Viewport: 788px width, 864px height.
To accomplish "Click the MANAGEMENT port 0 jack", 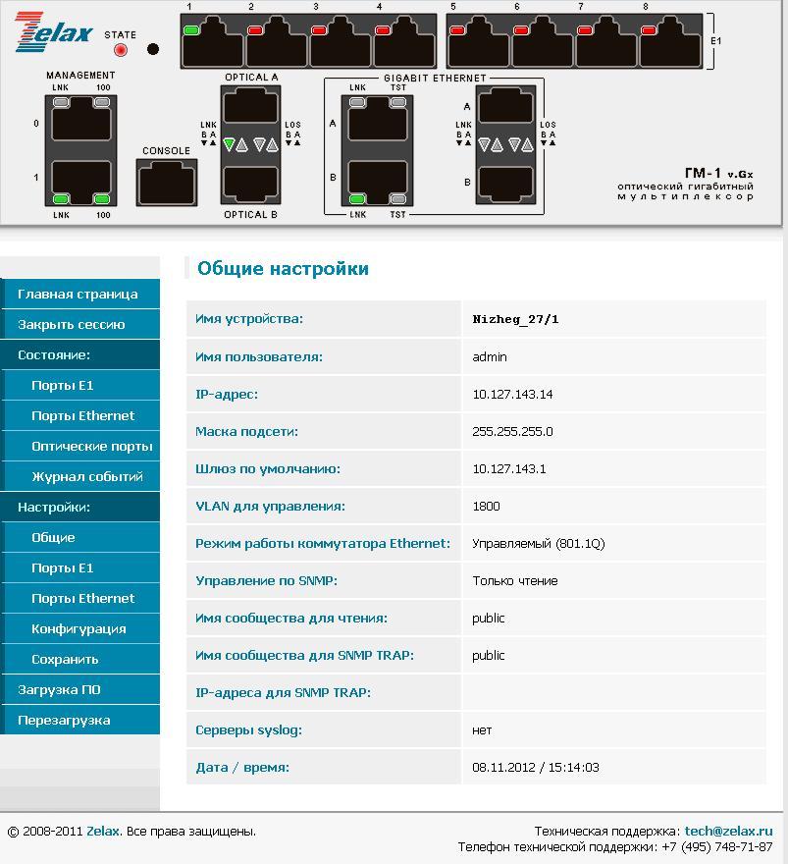I will [x=80, y=119].
